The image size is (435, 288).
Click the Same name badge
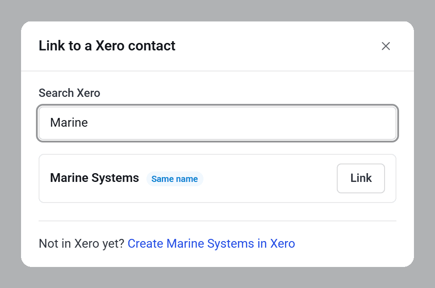click(175, 179)
